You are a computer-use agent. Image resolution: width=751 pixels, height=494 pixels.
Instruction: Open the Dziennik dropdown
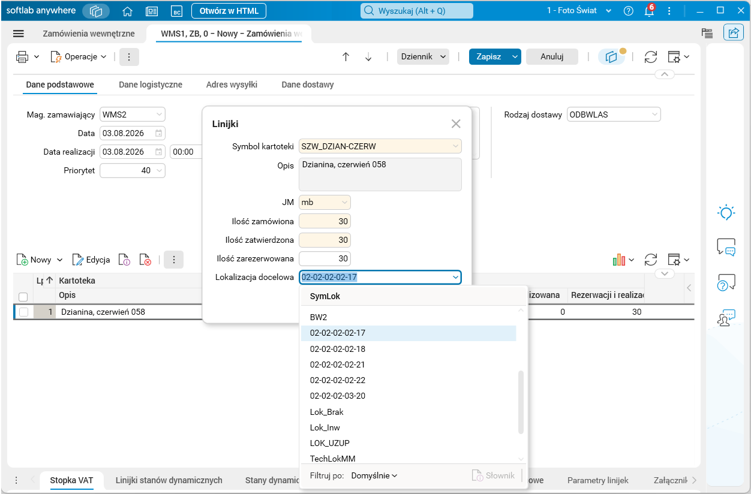[x=423, y=57]
